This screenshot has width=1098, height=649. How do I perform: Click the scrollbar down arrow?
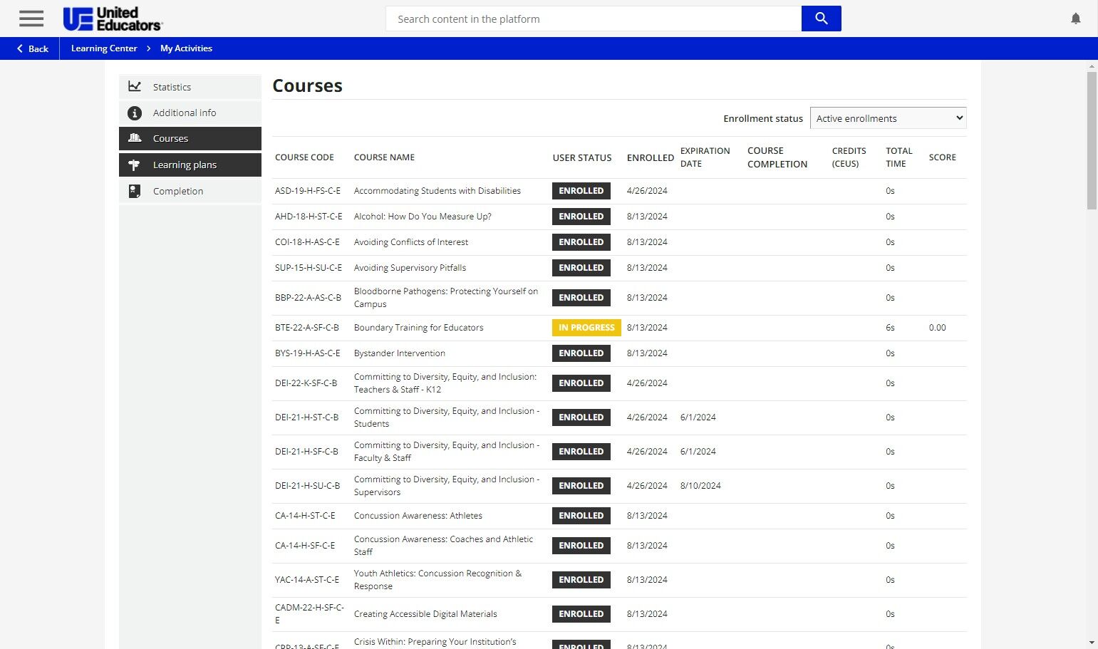click(x=1092, y=643)
